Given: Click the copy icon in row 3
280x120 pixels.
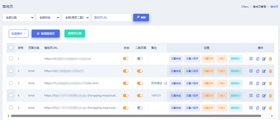Looking at the screenshot, I should (x=257, y=83).
